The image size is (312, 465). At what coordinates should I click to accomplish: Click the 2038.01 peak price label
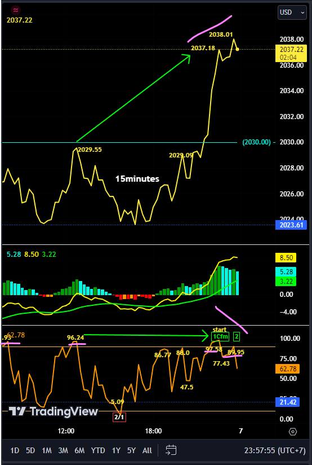pos(221,34)
